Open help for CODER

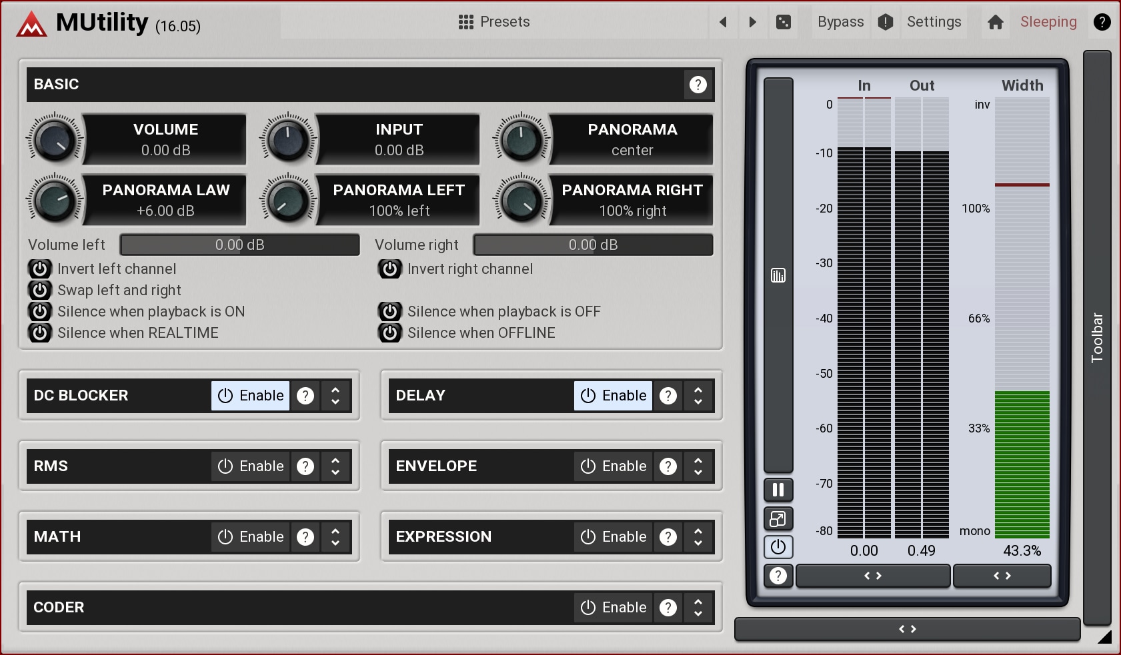coord(668,608)
